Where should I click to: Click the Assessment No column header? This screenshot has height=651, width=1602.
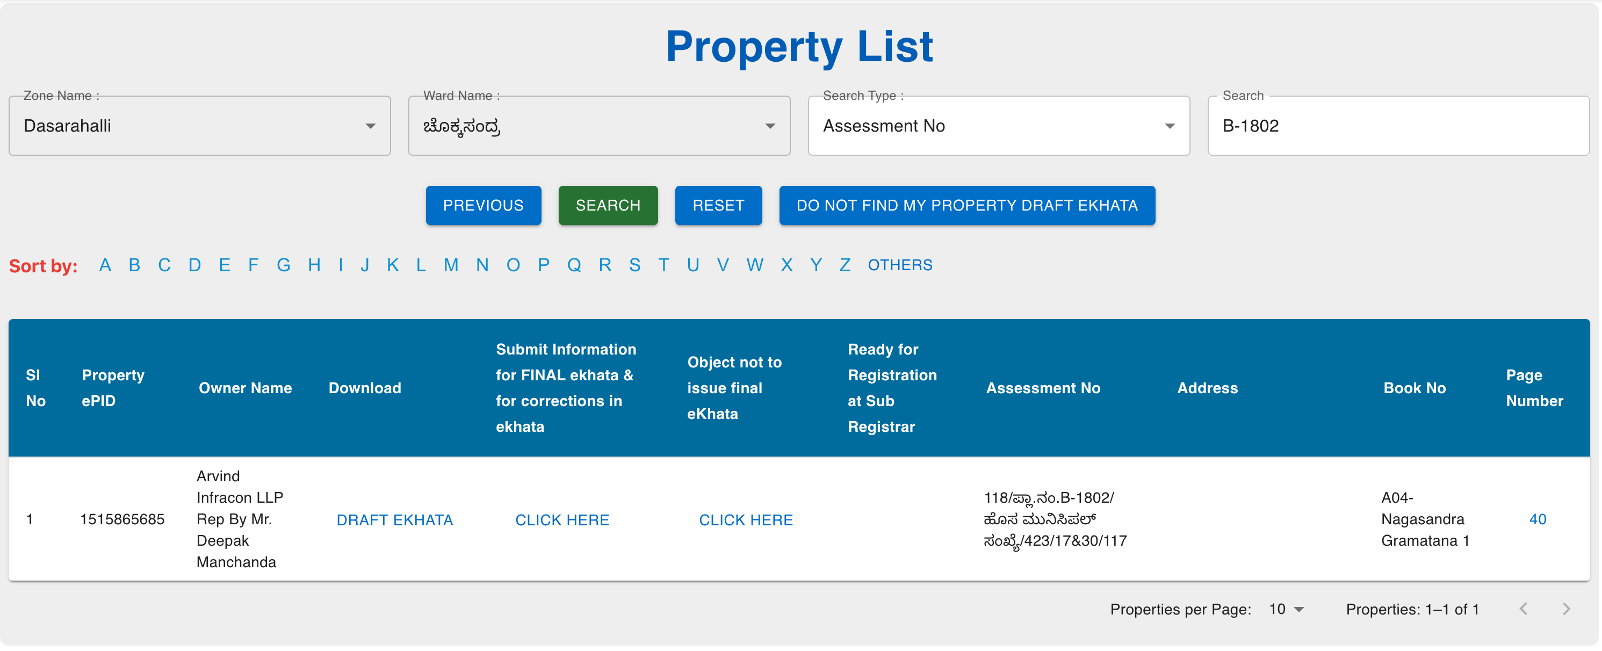1043,388
